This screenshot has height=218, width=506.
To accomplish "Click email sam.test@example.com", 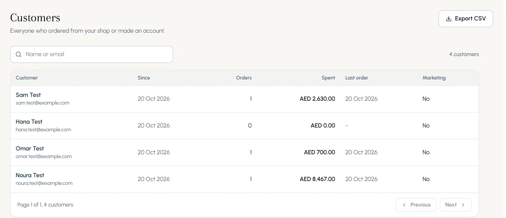I will pos(42,103).
